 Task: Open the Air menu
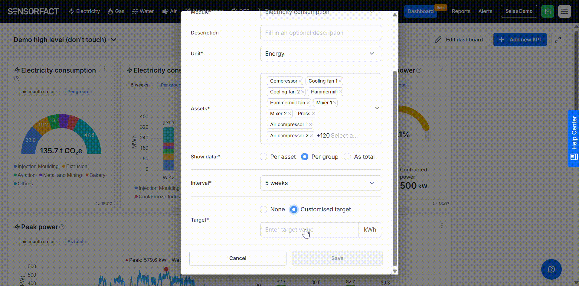(x=169, y=11)
